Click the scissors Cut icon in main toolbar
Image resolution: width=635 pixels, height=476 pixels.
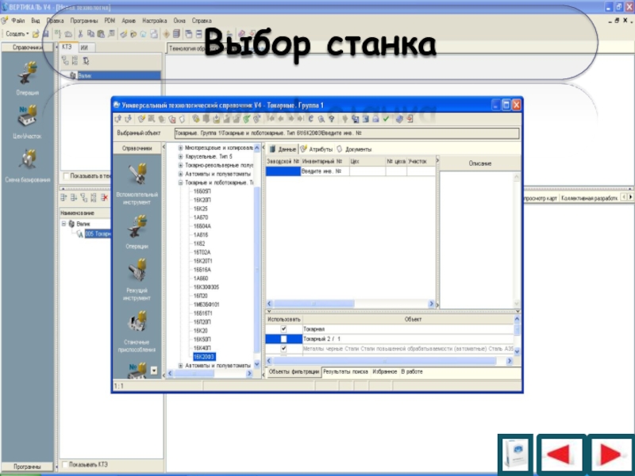(81, 34)
